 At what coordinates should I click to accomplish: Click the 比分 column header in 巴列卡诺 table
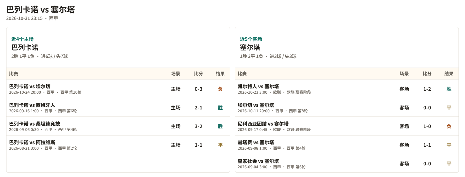tap(199, 74)
